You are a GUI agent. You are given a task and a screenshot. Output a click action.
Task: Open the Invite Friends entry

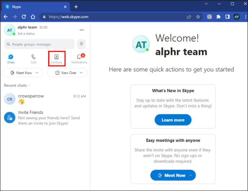(x=45, y=118)
